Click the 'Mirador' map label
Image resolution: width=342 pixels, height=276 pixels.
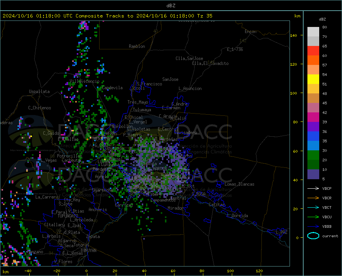pos(176,208)
